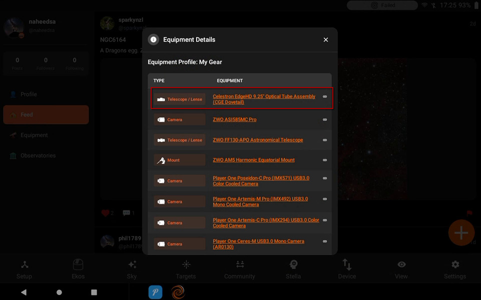481x300 pixels.
Task: Switch to the Device tab
Action: pyautogui.click(x=347, y=269)
